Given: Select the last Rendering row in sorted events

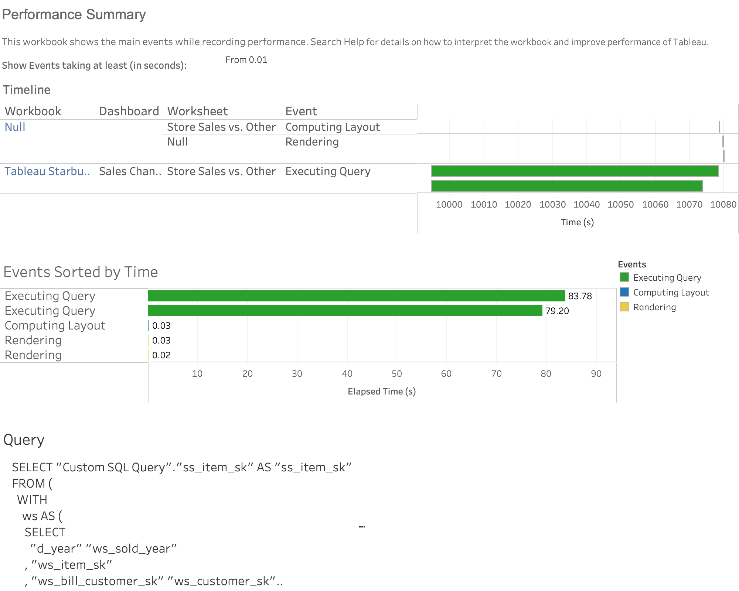Looking at the screenshot, I should pyautogui.click(x=33, y=355).
